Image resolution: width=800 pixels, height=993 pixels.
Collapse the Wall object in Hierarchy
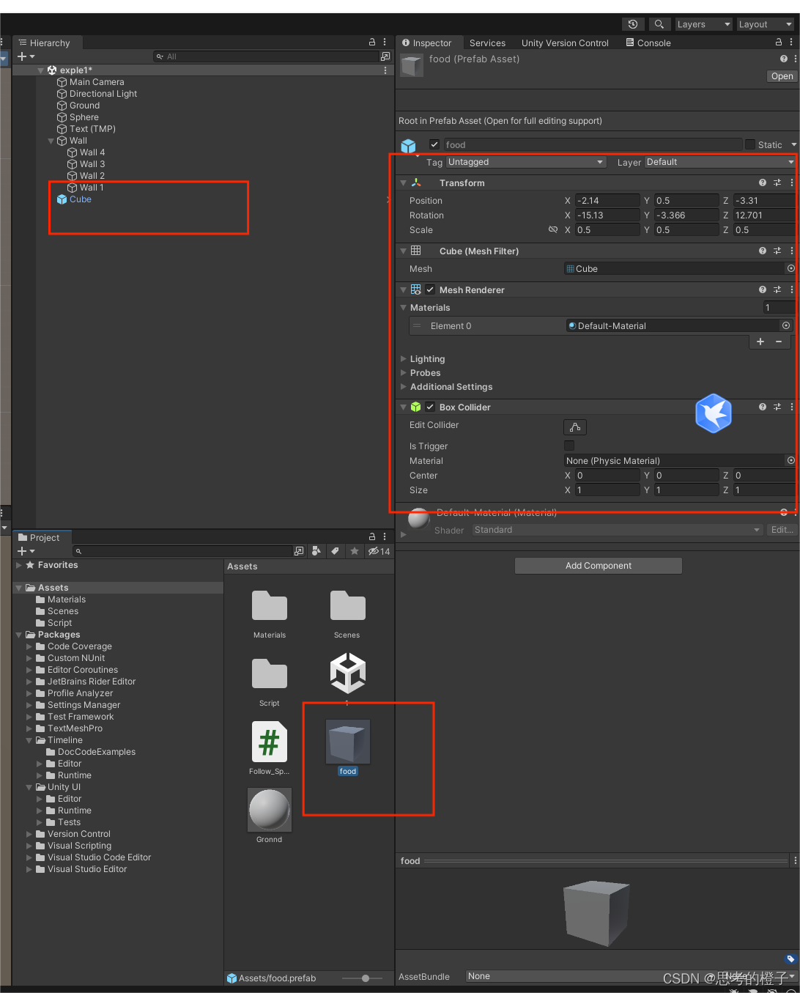pyautogui.click(x=51, y=141)
